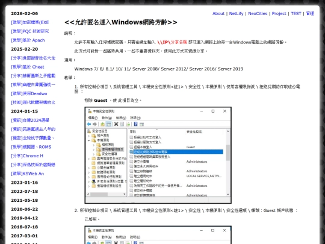Screen dimensions: 325x244
Task: Expand the 2022-07-18 date group
Action: click(x=25, y=192)
